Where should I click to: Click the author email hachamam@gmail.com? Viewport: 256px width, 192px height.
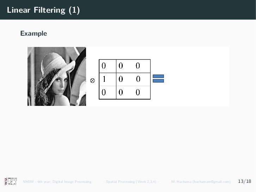pyautogui.click(x=212, y=182)
